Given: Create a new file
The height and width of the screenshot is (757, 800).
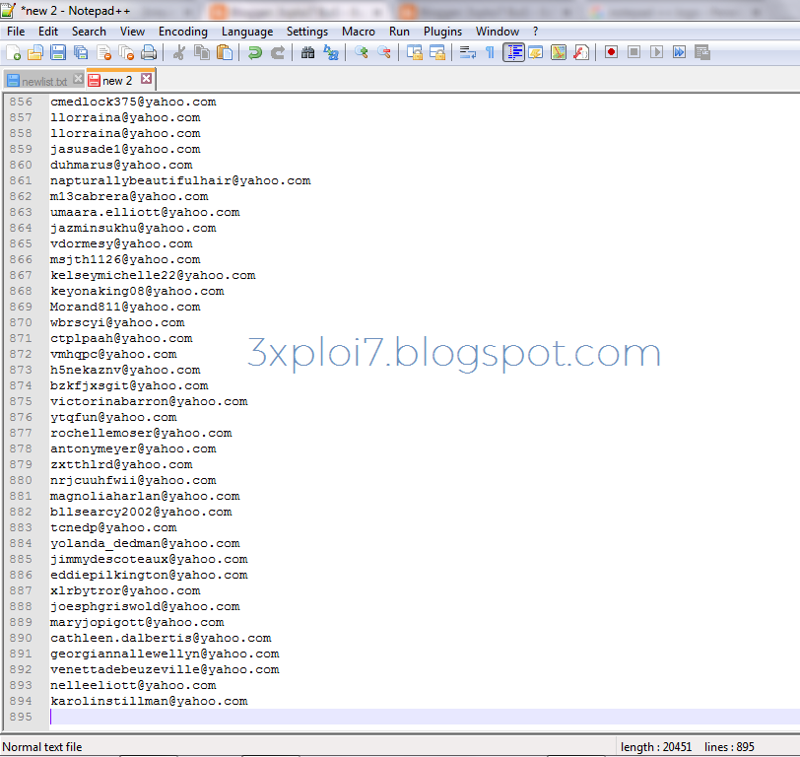Looking at the screenshot, I should [x=12, y=53].
